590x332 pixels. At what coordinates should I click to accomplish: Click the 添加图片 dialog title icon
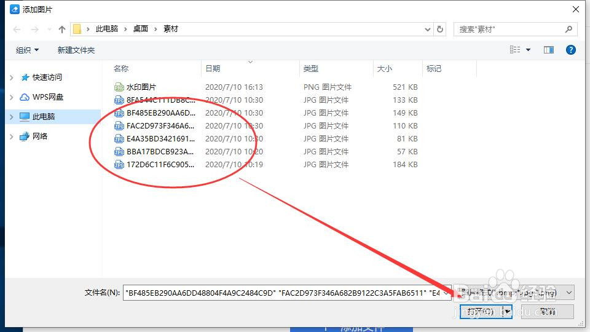coord(14,9)
